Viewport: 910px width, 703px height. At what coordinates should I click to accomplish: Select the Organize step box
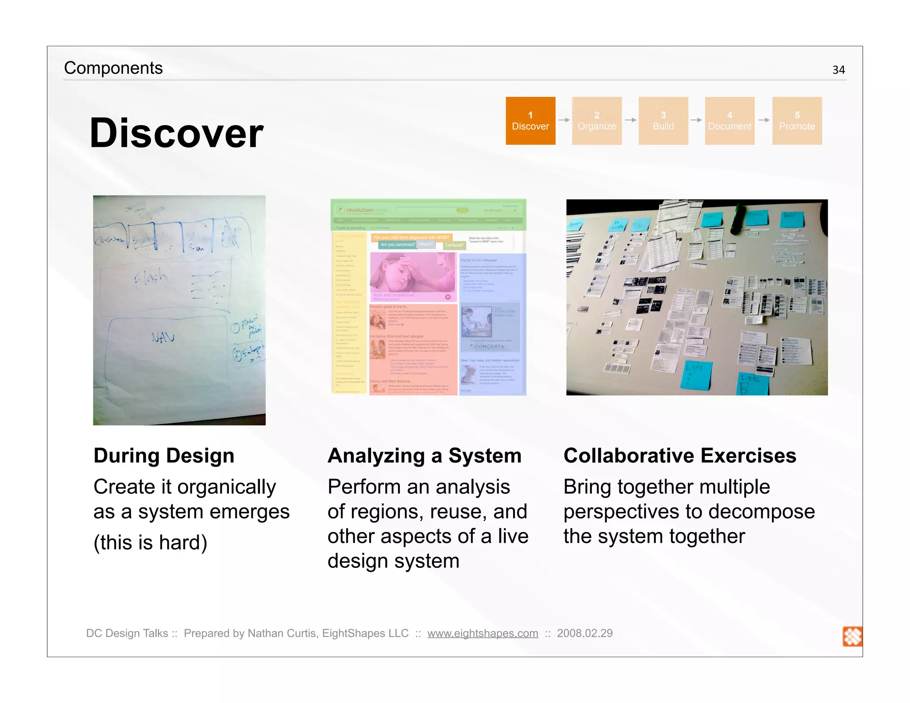[x=597, y=121]
